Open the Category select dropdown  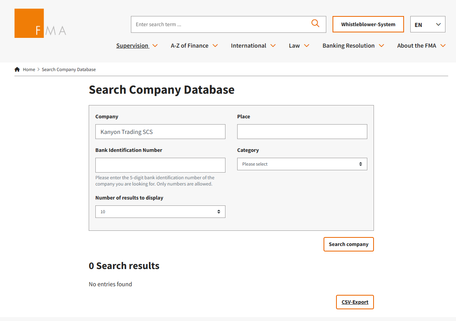click(x=302, y=164)
